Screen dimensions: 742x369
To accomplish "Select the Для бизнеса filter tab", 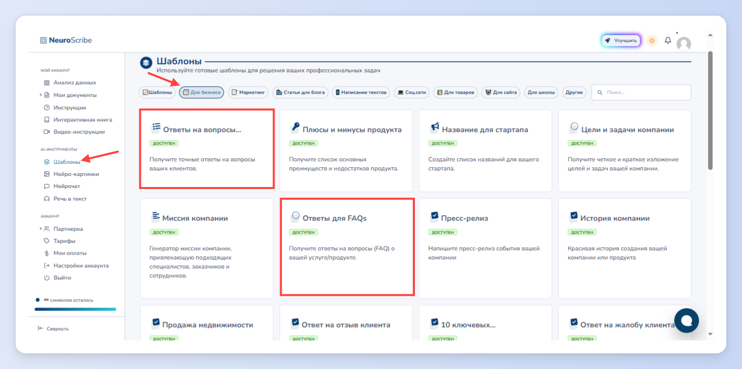I will [201, 92].
